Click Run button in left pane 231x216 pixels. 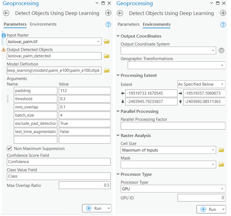(94, 208)
